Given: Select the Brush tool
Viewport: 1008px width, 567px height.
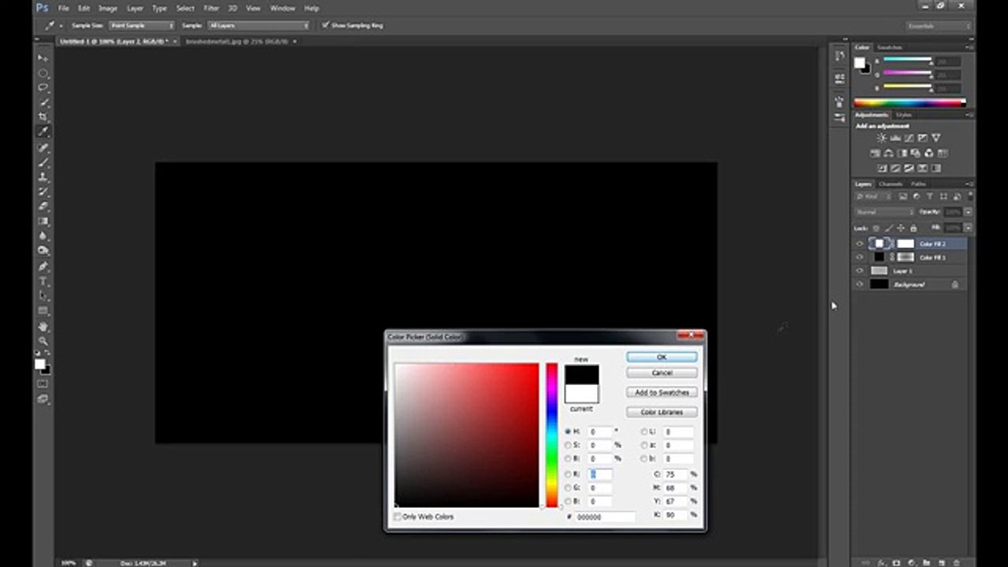Looking at the screenshot, I should click(43, 162).
